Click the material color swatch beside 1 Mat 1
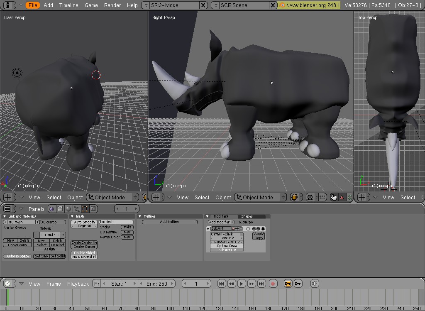This screenshot has height=311, width=425. [37, 235]
